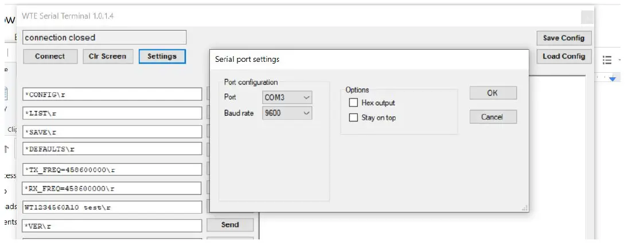
Task: Click the *DEFAULTS\r command field
Action: (112, 149)
